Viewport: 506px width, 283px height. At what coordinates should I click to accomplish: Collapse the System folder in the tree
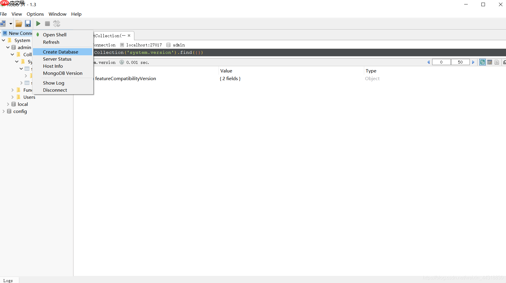coord(4,40)
